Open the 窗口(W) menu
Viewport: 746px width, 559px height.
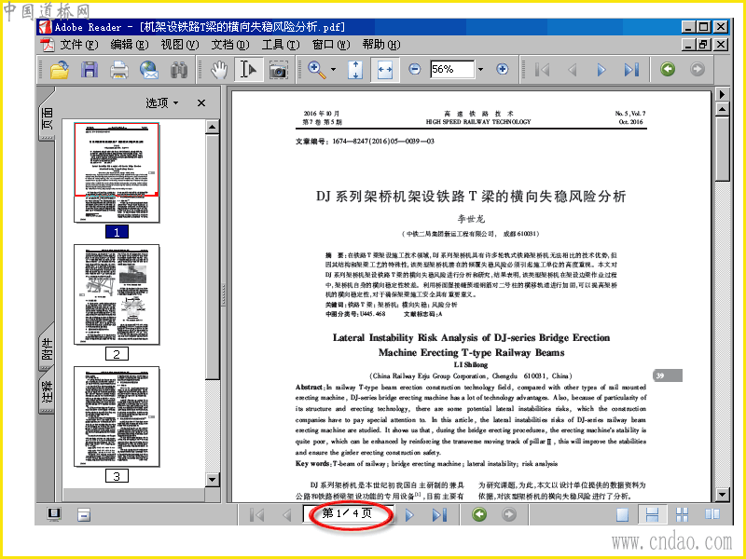(331, 45)
